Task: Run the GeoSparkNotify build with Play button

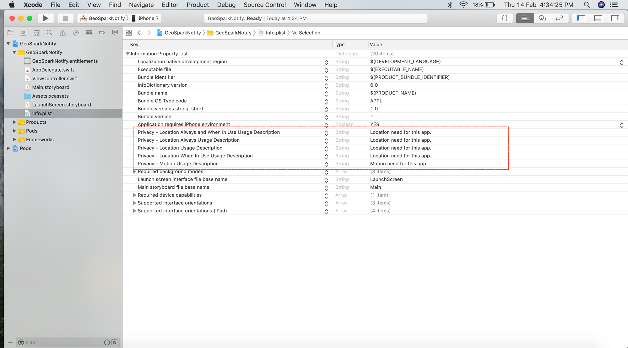Action: (46, 18)
